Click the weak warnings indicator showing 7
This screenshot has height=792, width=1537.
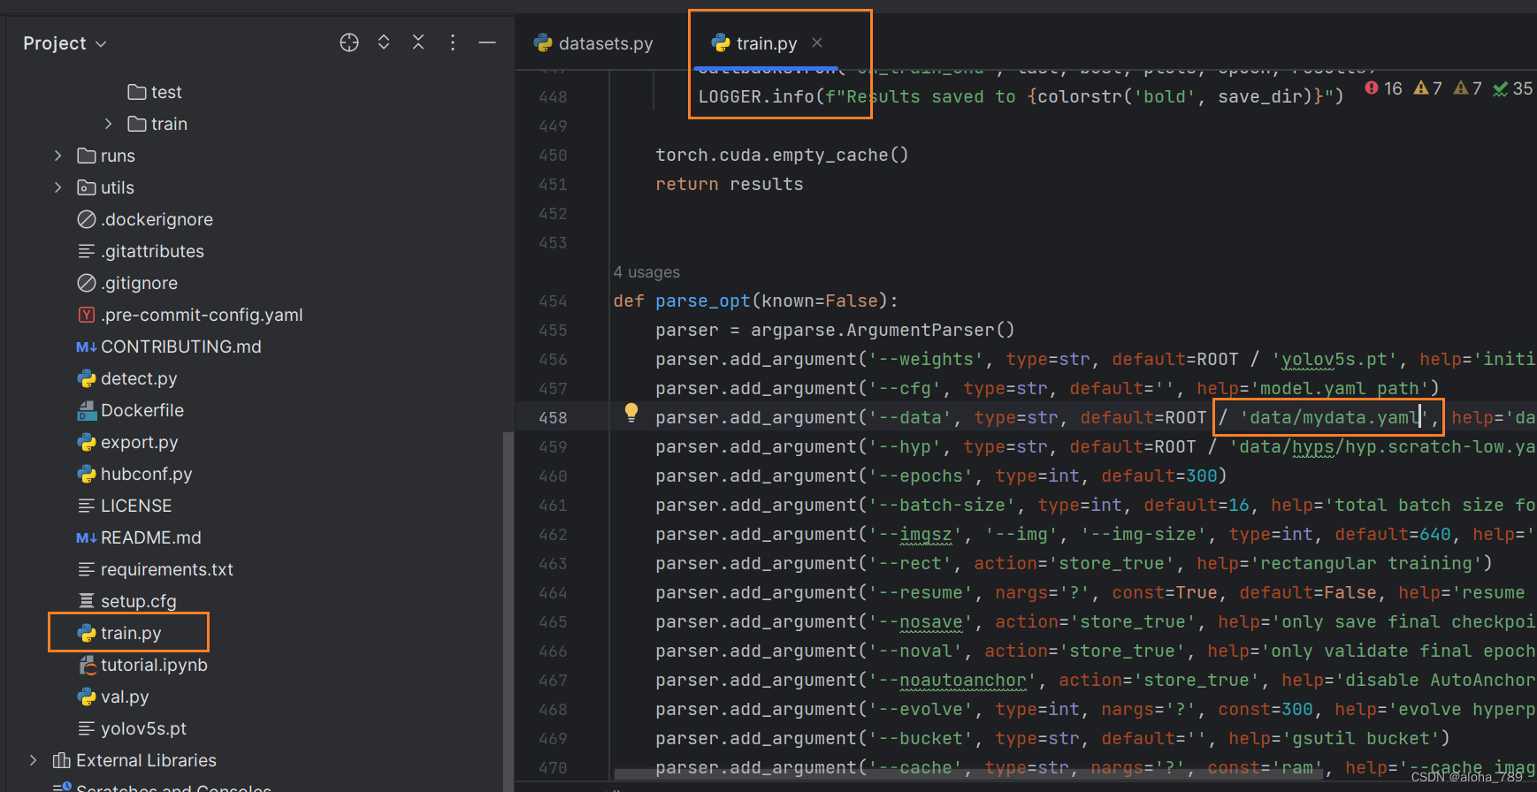1467,88
